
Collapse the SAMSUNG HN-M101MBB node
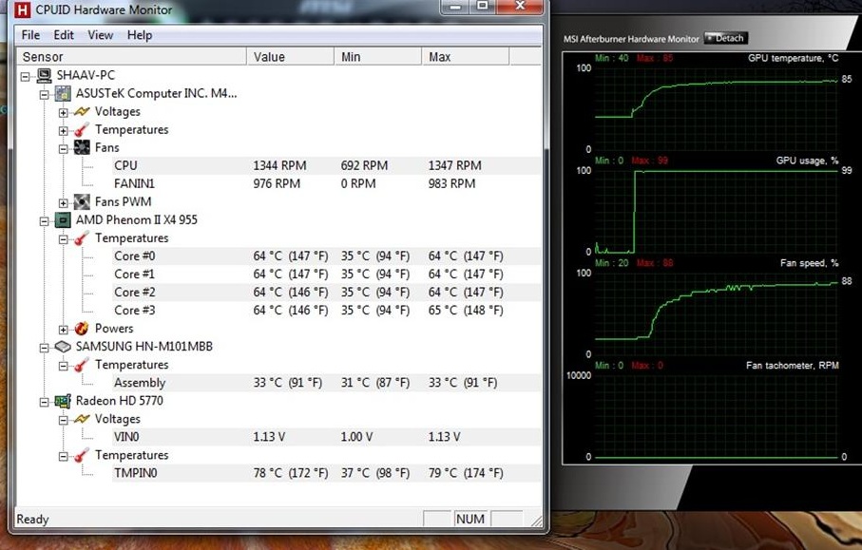(44, 348)
